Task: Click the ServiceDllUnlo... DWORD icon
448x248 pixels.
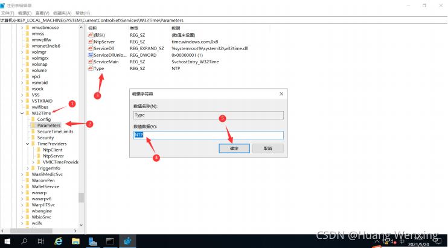Action: click(x=91, y=55)
